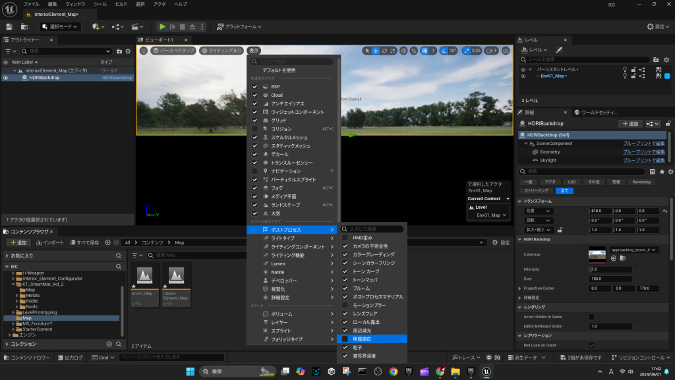Click the インポート button in Content Browser
The width and height of the screenshot is (675, 380).
pyautogui.click(x=49, y=242)
